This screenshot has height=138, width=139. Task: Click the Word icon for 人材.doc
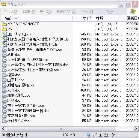pyautogui.click(x=4, y=90)
